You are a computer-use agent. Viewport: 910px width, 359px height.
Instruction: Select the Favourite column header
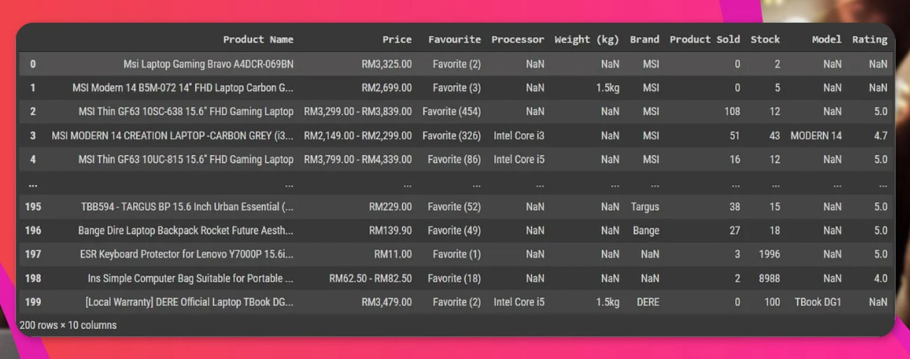454,39
